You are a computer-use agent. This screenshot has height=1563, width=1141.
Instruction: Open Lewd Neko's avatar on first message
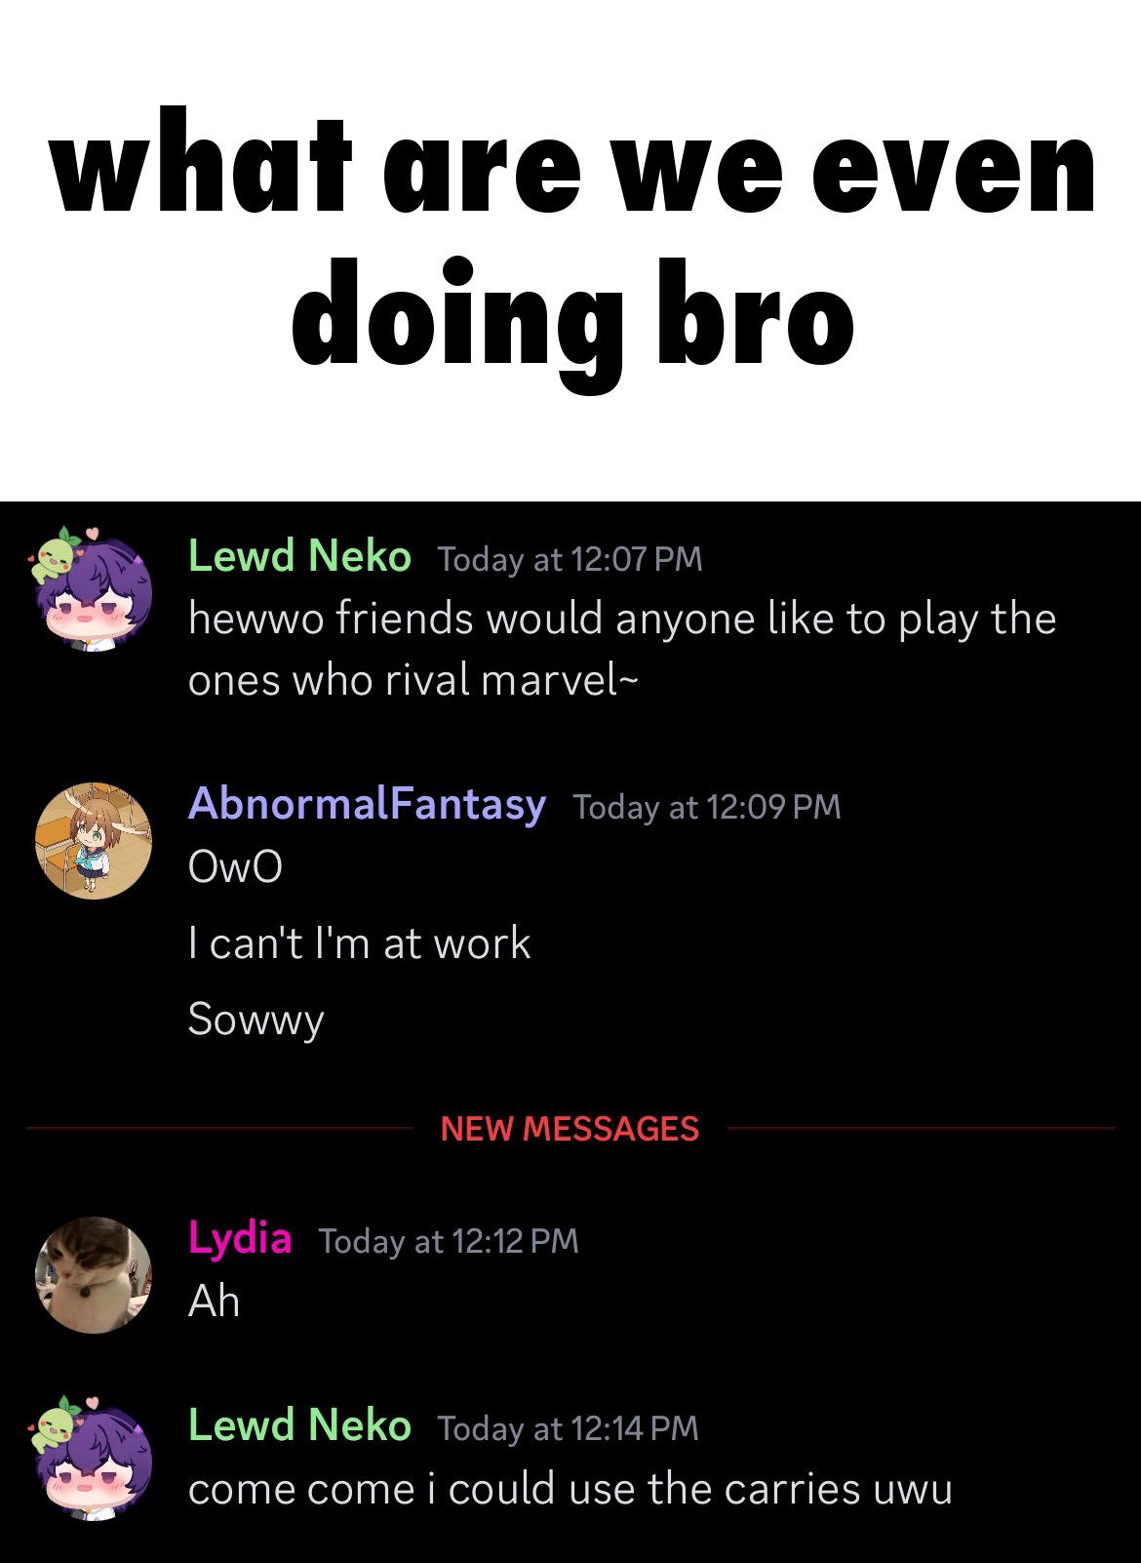pos(92,589)
